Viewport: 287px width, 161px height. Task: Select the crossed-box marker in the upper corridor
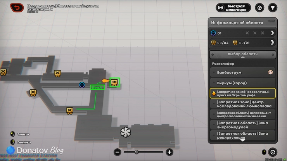pyautogui.click(x=57, y=73)
